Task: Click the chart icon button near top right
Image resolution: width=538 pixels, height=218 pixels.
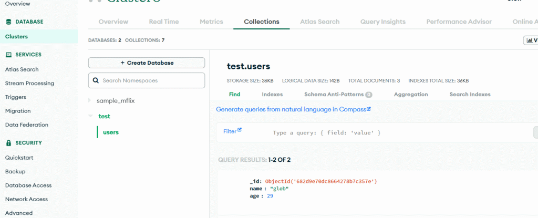Action: point(531,40)
